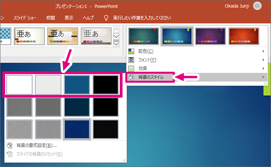
Task: Choose the blue variant thumbnail
Action: pos(177,36)
